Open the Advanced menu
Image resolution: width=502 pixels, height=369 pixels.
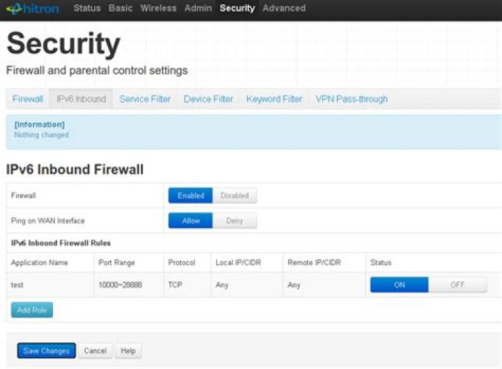[x=284, y=8]
